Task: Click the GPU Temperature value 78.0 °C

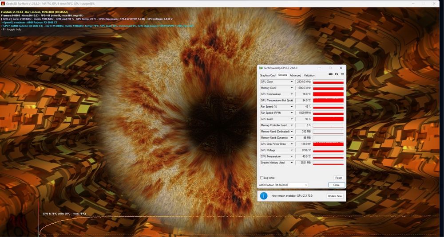Action: tap(304, 94)
